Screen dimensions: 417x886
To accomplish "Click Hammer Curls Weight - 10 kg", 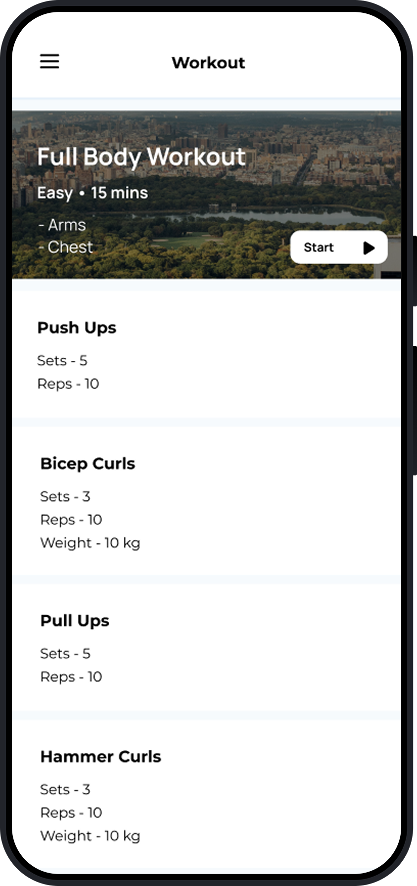I will [90, 836].
